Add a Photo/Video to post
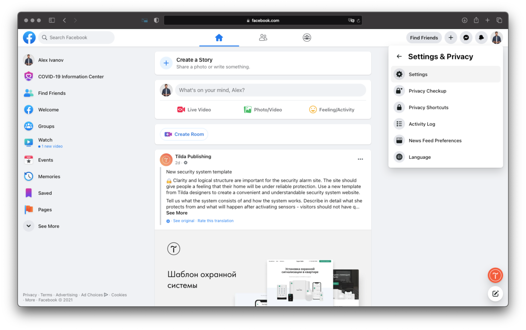This screenshot has width=526, height=330. coord(263,110)
